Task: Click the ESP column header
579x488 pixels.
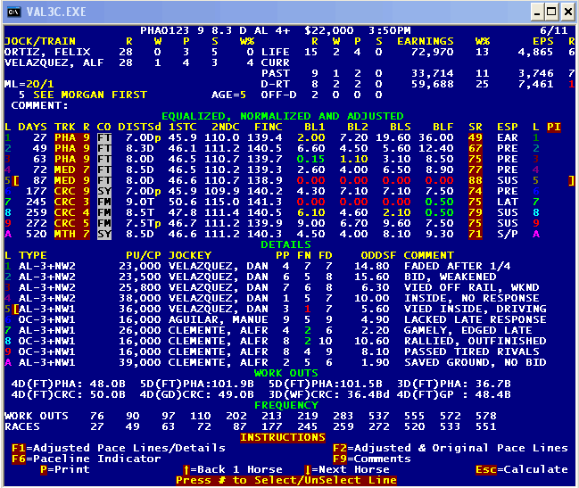Action: 508,127
